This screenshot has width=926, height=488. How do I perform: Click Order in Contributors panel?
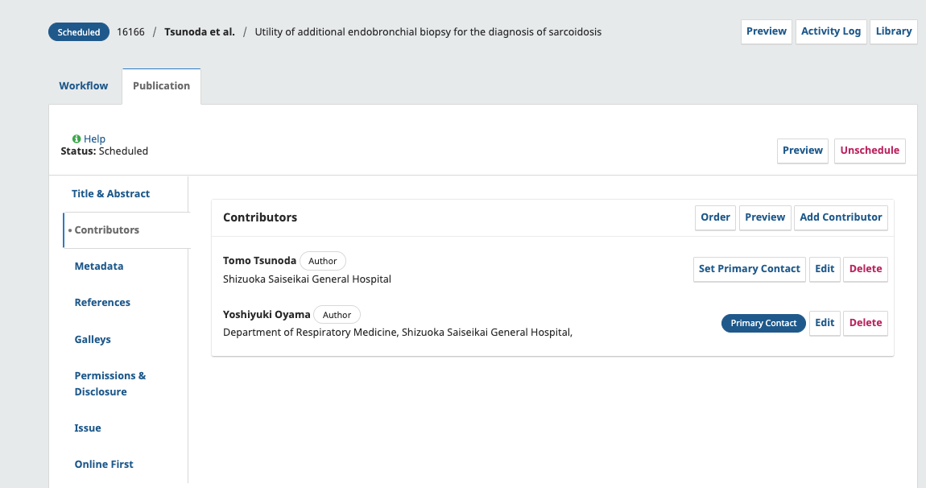tap(715, 217)
